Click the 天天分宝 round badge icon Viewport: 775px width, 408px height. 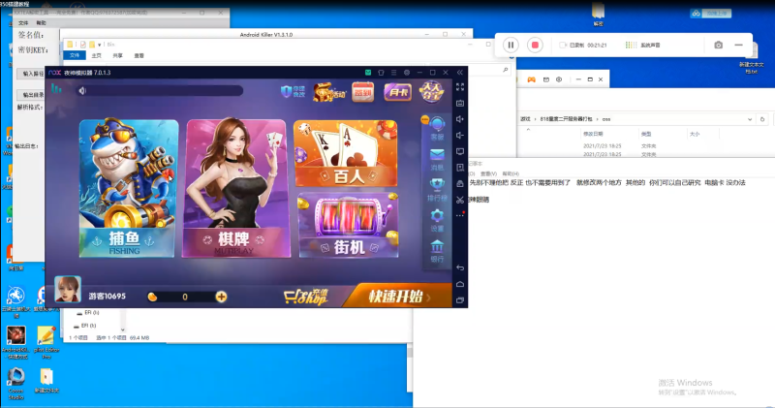click(x=431, y=92)
